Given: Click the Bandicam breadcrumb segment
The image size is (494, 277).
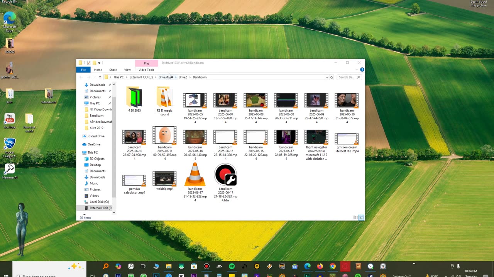Looking at the screenshot, I should pyautogui.click(x=200, y=77).
